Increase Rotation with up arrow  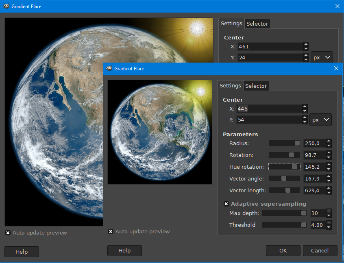pos(329,153)
